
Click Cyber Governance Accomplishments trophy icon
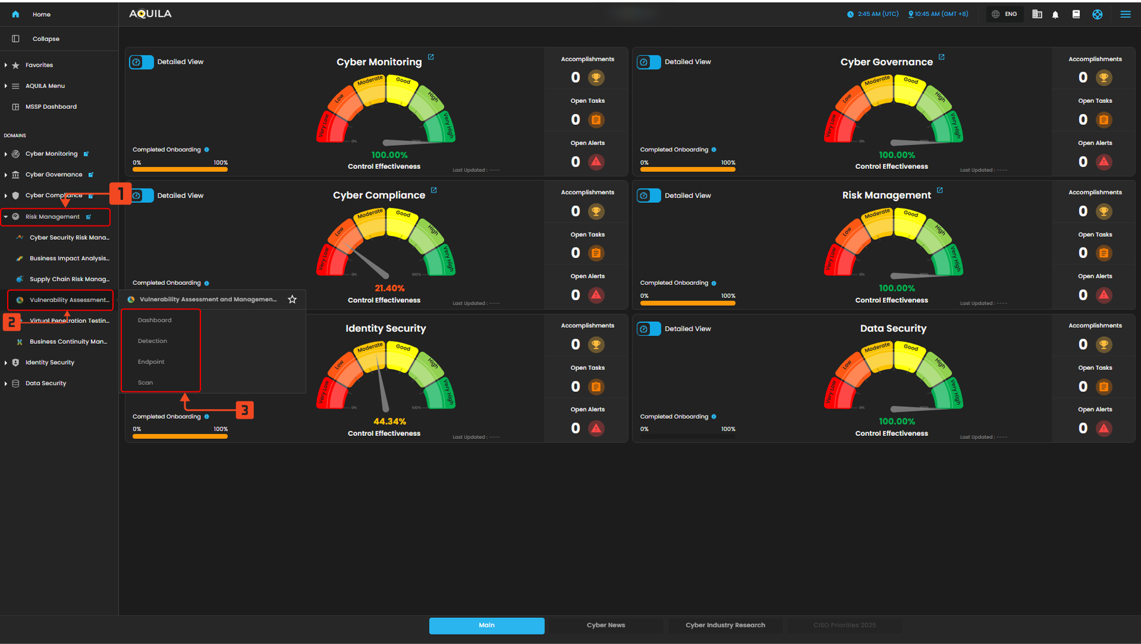coord(1104,77)
